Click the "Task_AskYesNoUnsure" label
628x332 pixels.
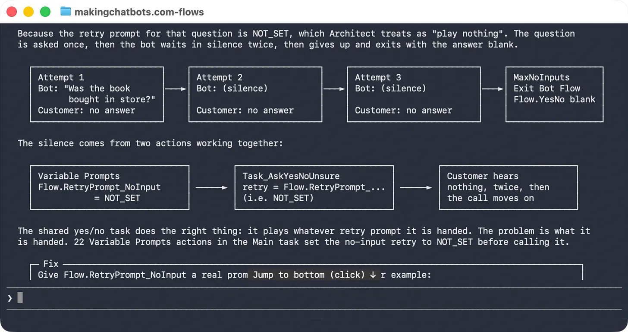[x=291, y=176]
